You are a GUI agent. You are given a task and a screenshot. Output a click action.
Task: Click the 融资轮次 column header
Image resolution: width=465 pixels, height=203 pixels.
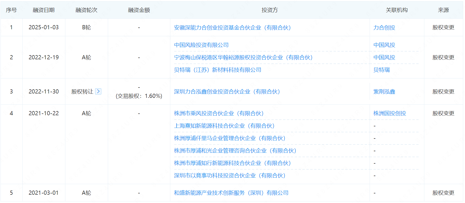pos(86,10)
